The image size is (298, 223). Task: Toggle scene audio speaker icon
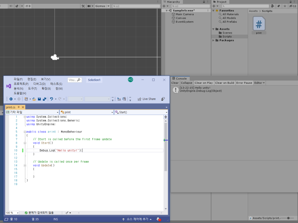click(11, 6)
